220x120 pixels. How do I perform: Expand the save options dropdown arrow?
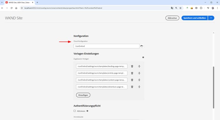pyautogui.click(x=211, y=18)
